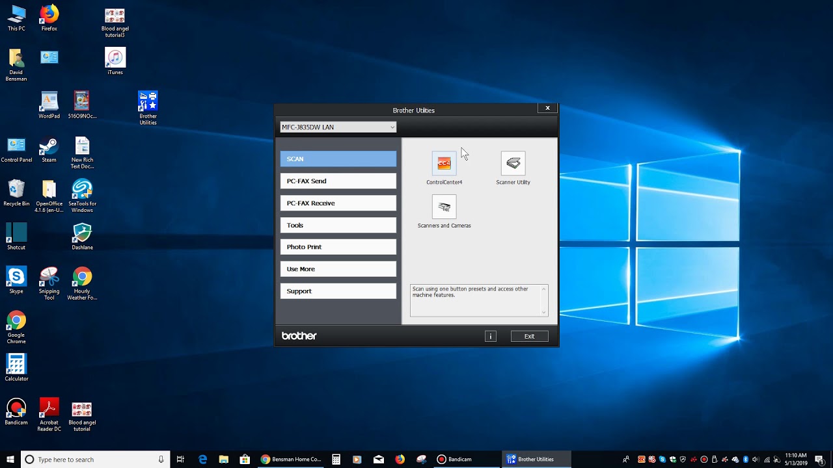Open the Windows Start menu
The width and height of the screenshot is (833, 468).
click(x=10, y=459)
